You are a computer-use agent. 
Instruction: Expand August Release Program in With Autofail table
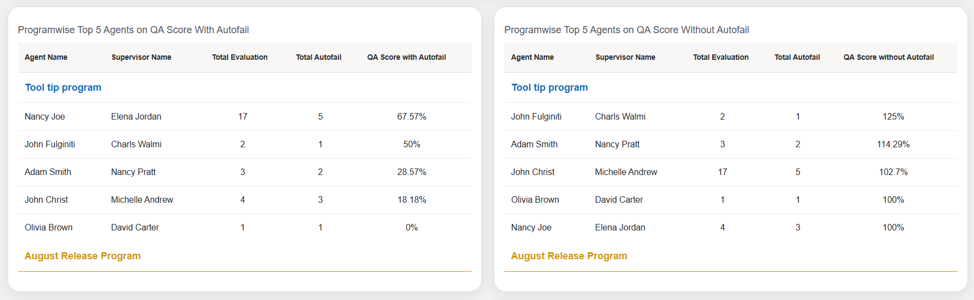(83, 256)
